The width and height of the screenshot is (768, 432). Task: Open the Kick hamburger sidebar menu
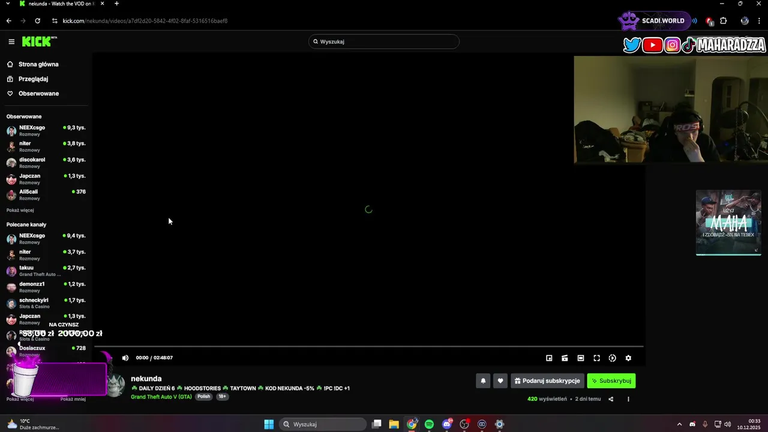pyautogui.click(x=11, y=41)
